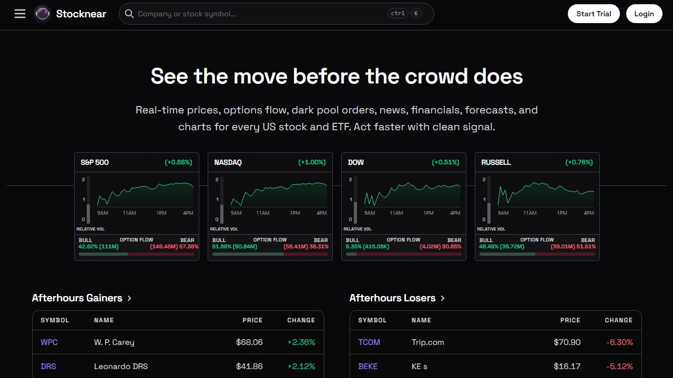Click the search magnifying glass icon
Image resolution: width=673 pixels, height=378 pixels.
click(x=129, y=14)
